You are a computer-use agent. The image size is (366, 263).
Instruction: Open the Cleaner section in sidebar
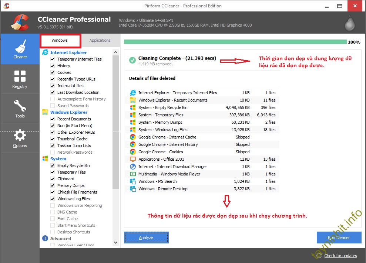pyautogui.click(x=20, y=49)
